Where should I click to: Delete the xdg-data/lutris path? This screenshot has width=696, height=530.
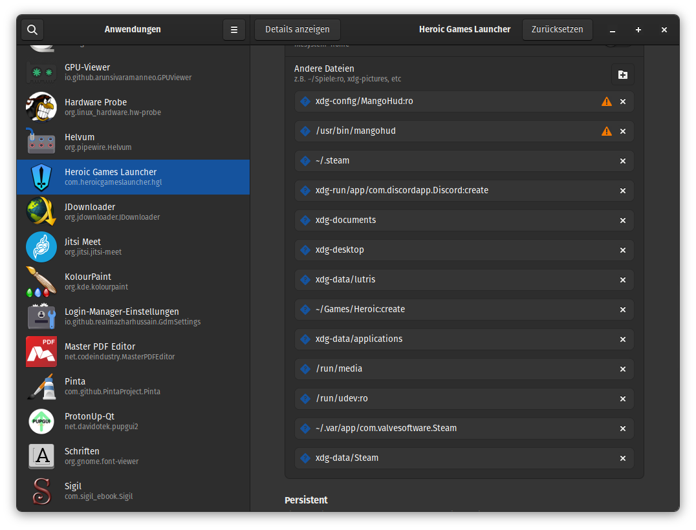(x=623, y=280)
